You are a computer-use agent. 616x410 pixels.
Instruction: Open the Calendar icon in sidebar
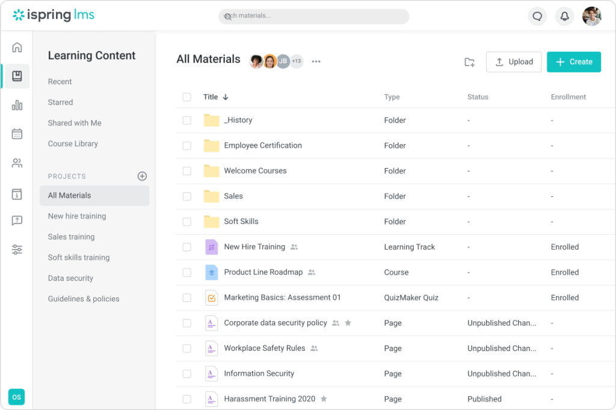click(x=17, y=134)
